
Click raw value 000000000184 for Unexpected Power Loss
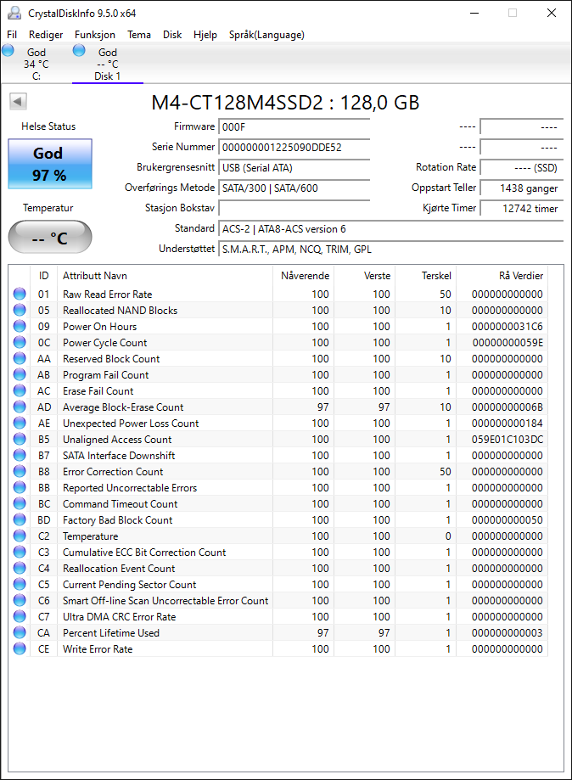coord(508,423)
